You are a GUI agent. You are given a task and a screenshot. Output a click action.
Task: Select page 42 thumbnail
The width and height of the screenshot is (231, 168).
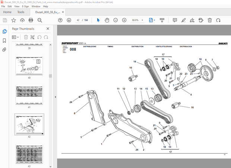(x=29, y=125)
